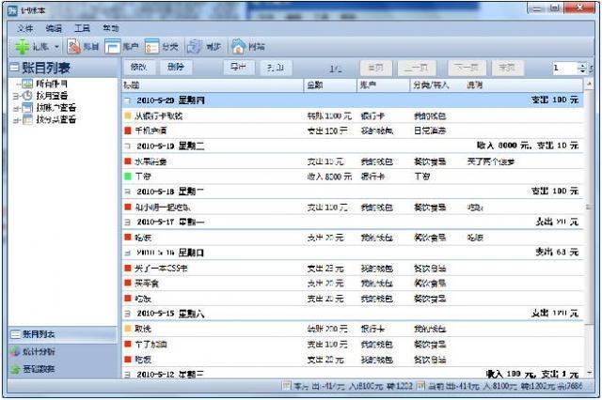Click the 本月 status bar icon
602x400 pixels.
point(286,385)
